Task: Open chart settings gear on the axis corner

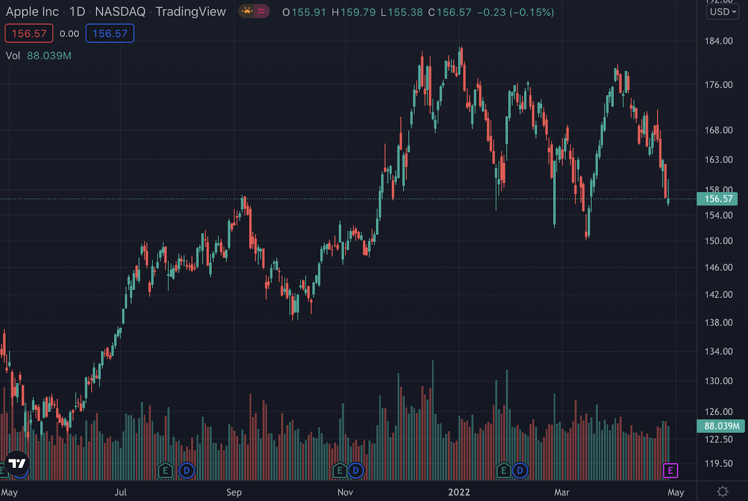Action: (x=723, y=492)
